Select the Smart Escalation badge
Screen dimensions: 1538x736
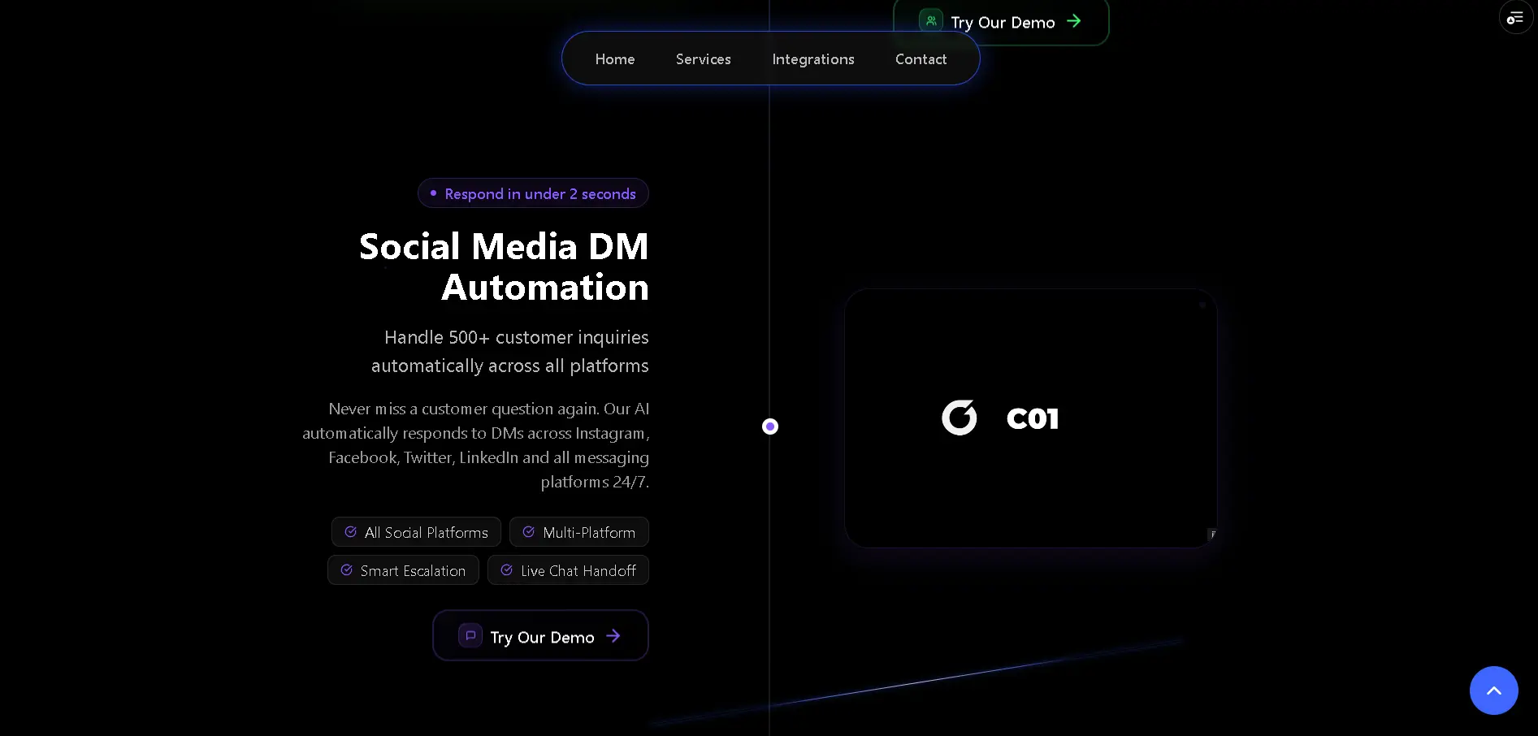(x=403, y=569)
